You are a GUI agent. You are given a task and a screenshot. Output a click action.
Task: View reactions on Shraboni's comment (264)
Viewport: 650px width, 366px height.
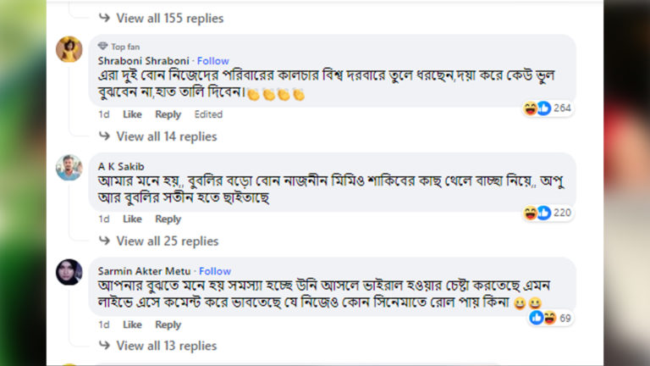tap(548, 108)
